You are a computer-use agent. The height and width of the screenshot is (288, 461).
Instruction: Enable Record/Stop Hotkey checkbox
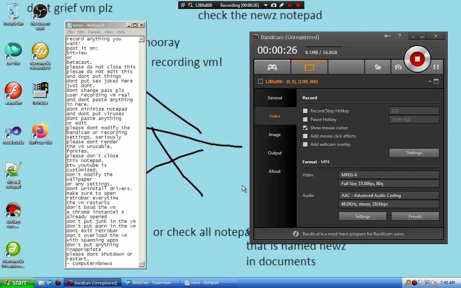(x=305, y=111)
